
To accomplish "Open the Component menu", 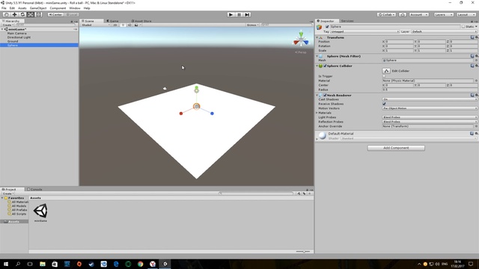I will point(58,8).
